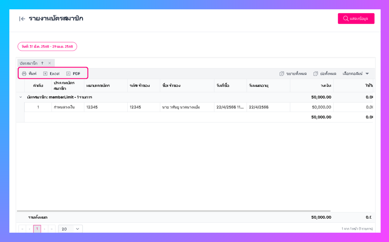Click the group footer 50,000.00 subtotal
The width and height of the screenshot is (389, 242).
(x=321, y=117)
